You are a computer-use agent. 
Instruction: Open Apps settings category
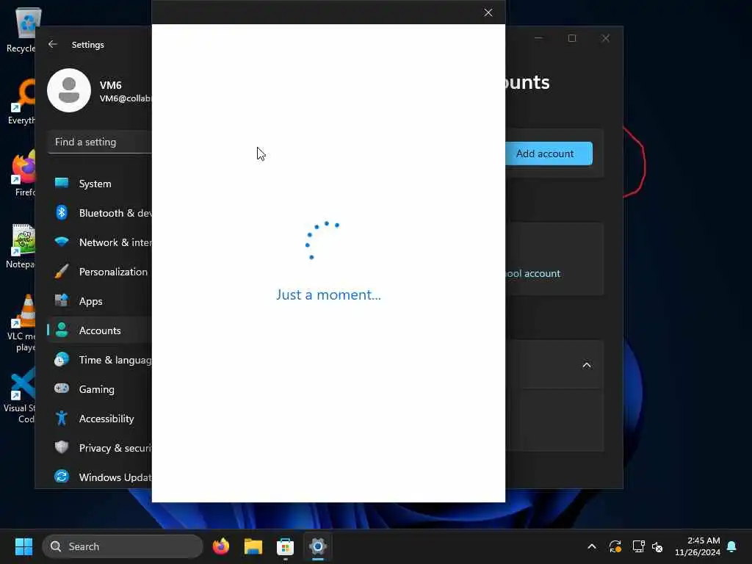(100, 301)
